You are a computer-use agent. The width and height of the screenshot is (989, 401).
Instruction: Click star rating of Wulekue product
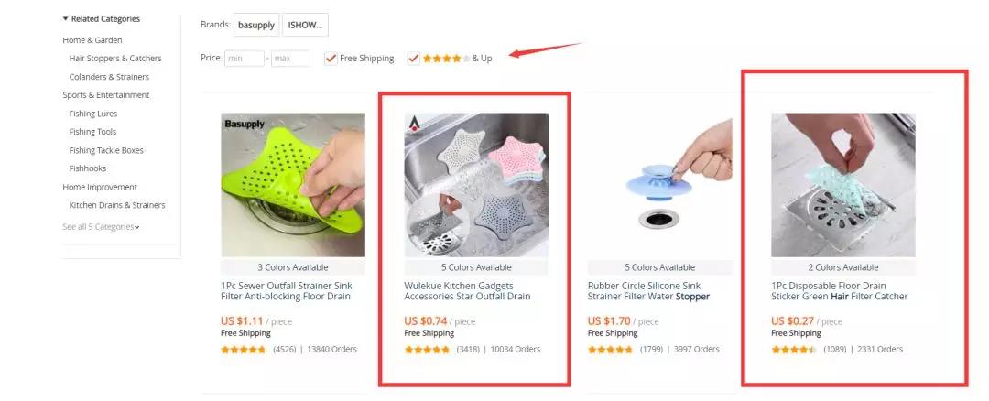tap(427, 350)
